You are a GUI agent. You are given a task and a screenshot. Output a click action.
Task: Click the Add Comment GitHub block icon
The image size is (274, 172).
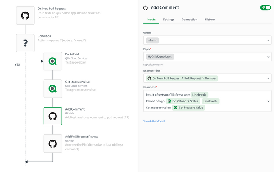point(53,116)
